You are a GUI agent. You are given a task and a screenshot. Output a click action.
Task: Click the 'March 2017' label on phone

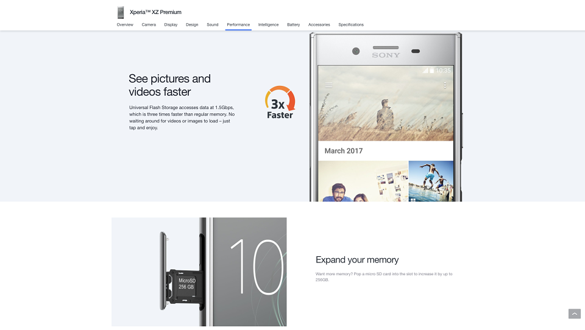point(344,150)
